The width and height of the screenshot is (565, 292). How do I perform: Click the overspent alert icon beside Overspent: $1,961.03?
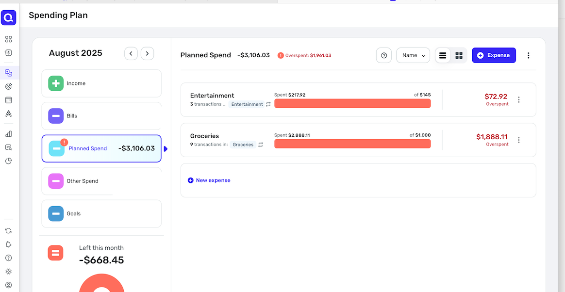281,55
